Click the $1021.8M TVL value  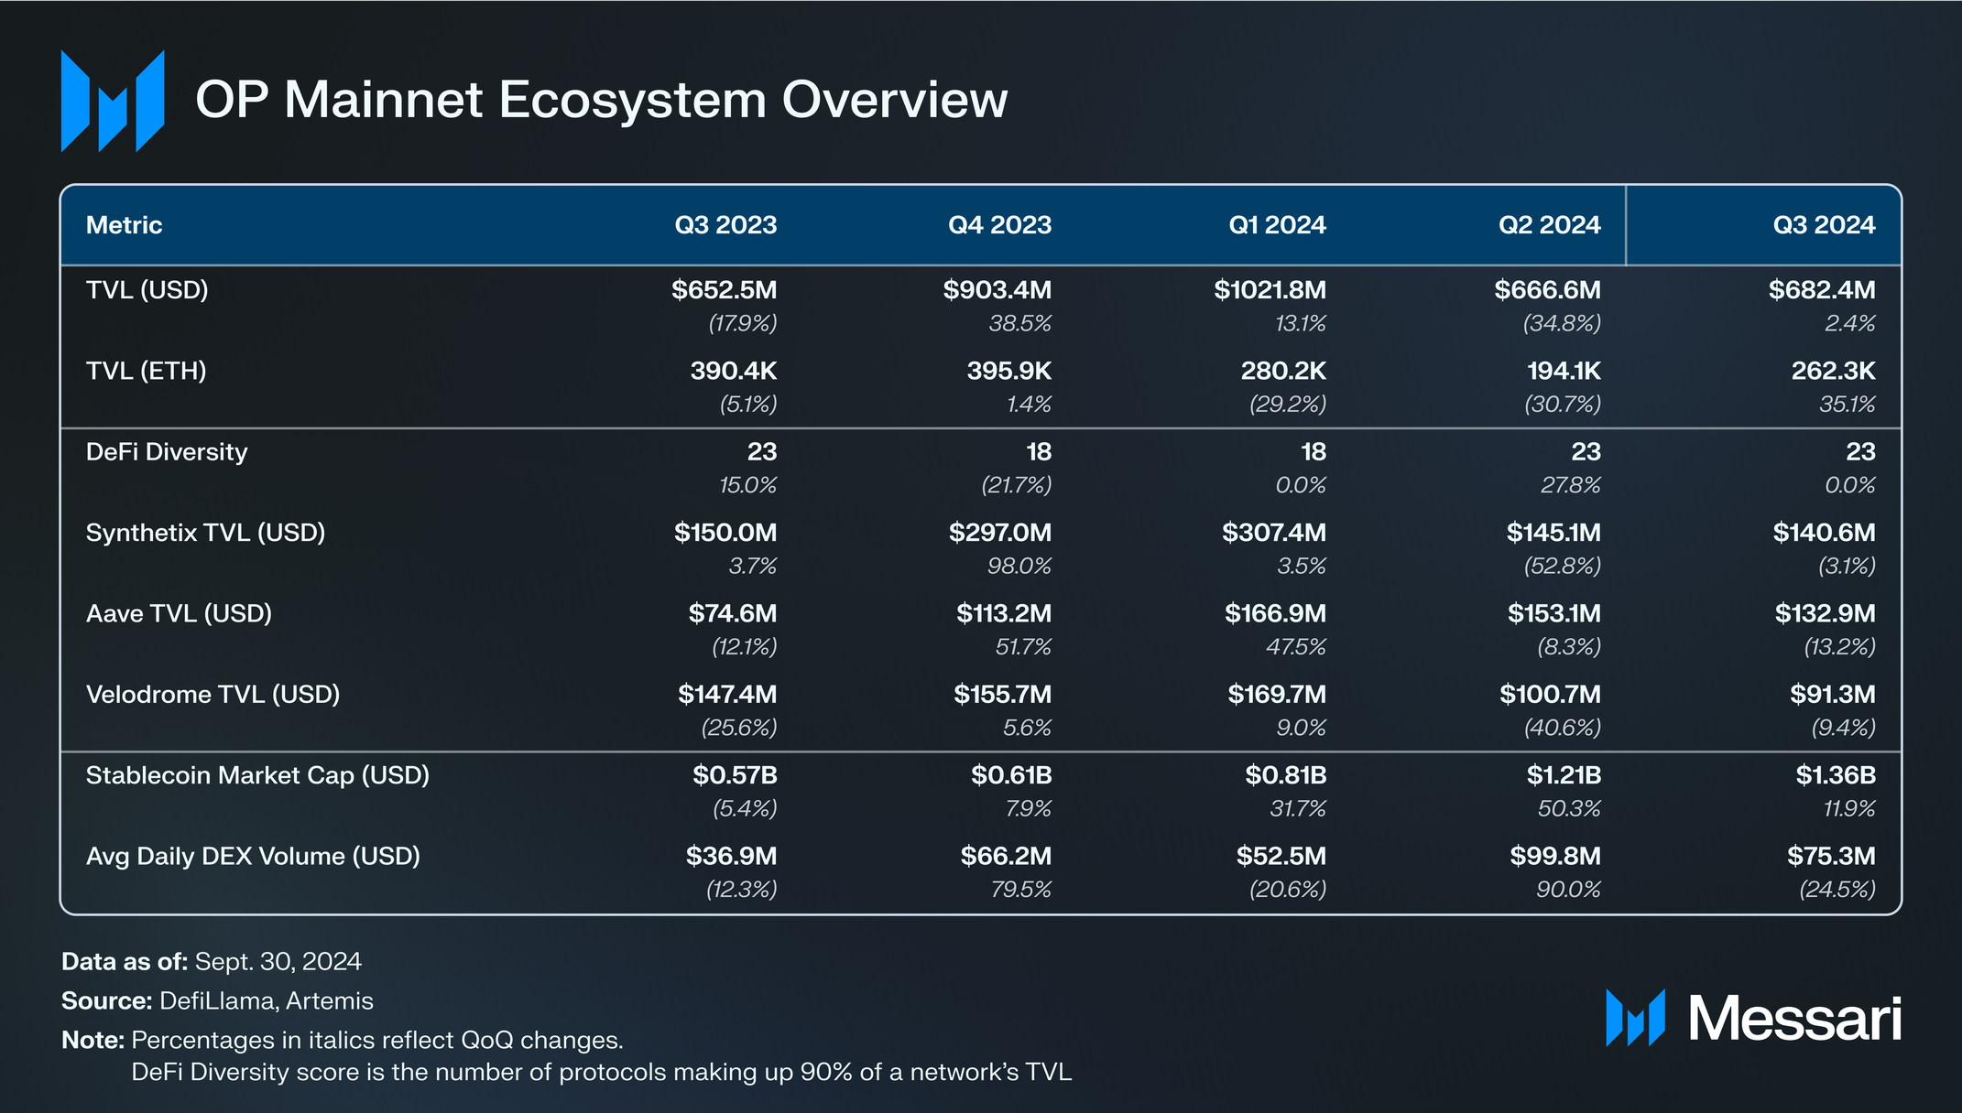(x=1270, y=290)
